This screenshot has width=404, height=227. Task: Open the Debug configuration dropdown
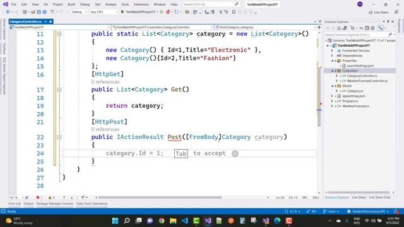[80, 12]
